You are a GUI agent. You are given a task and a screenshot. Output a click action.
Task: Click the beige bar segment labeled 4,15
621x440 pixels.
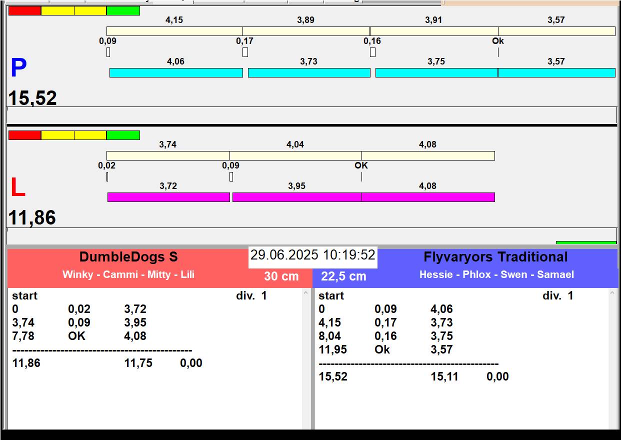174,31
